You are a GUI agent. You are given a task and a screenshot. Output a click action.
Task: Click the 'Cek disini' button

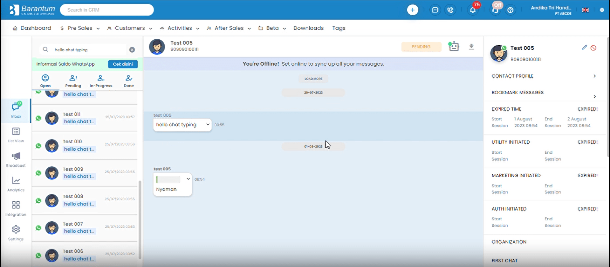[x=123, y=64]
